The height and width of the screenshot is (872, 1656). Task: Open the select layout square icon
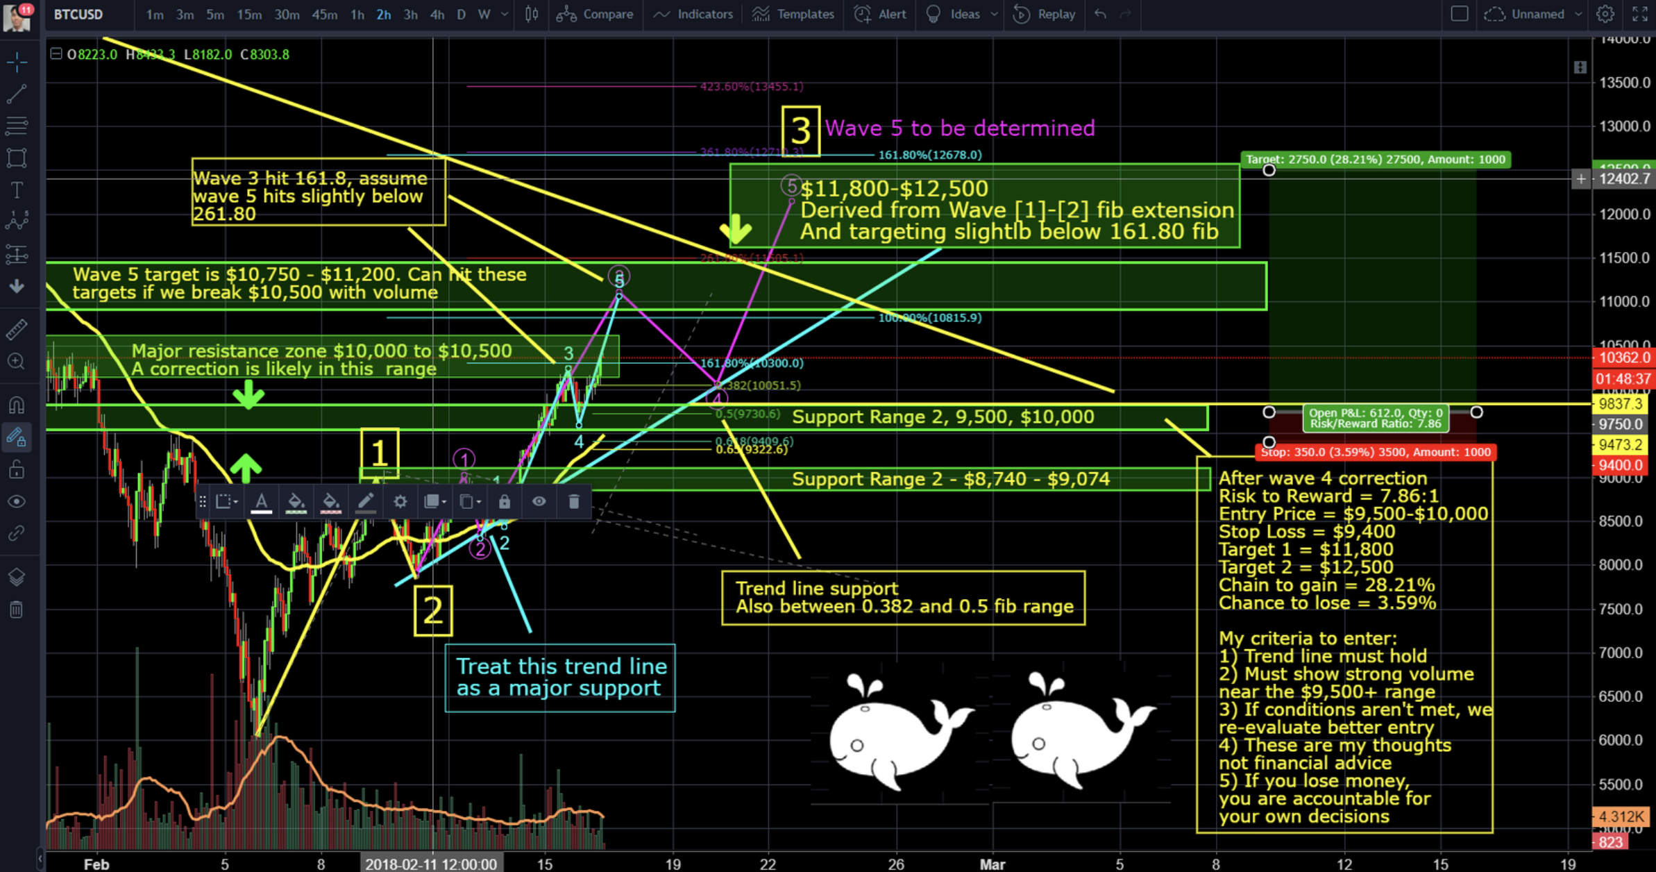1460,14
